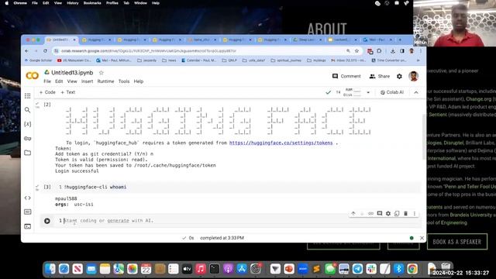496x279 pixels.
Task: Toggle Chrome side panel icon
Action: coord(402,51)
